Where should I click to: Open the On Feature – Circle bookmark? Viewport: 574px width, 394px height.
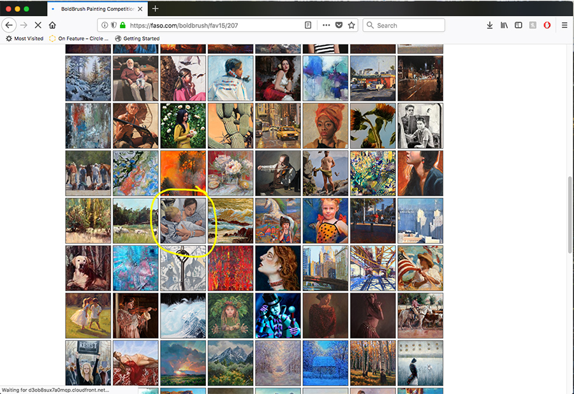click(78, 38)
